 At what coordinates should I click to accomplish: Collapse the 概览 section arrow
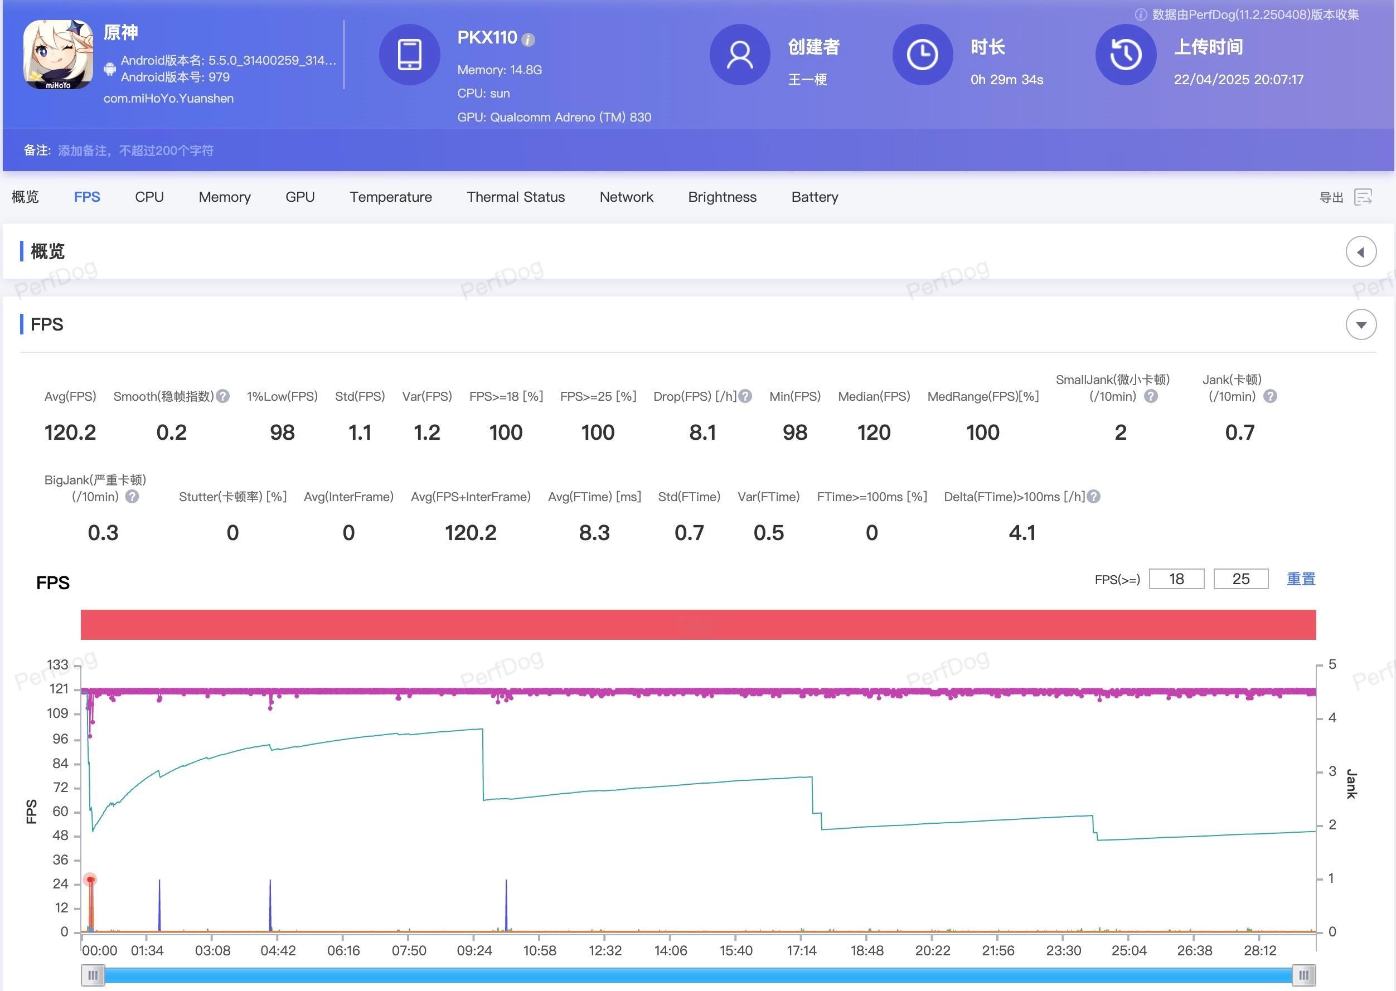(1360, 251)
